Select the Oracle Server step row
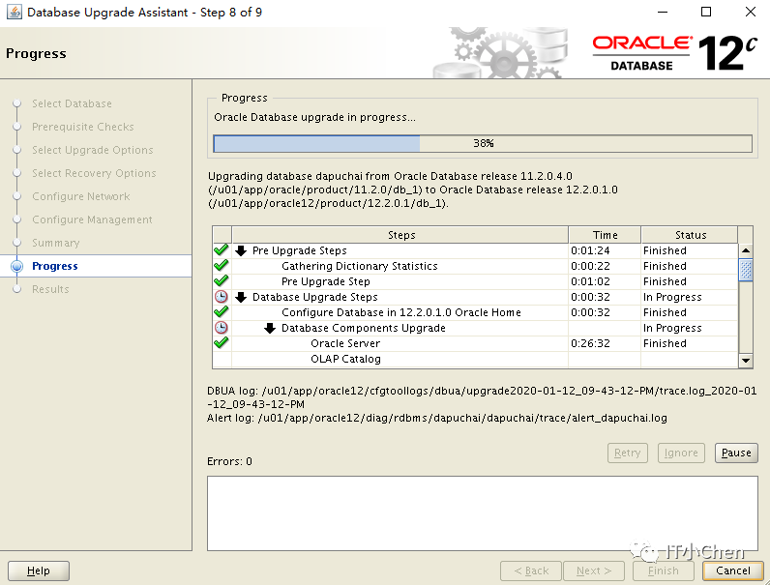Screen dimensions: 770x585 click(x=475, y=343)
